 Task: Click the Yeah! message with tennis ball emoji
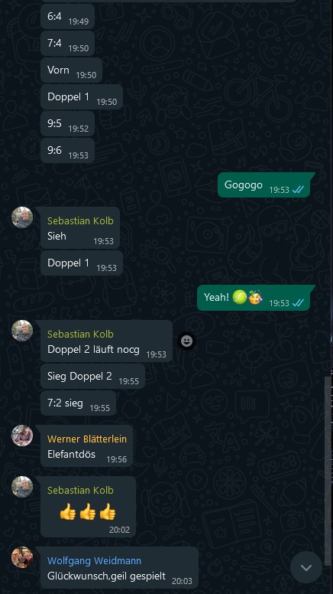click(254, 298)
